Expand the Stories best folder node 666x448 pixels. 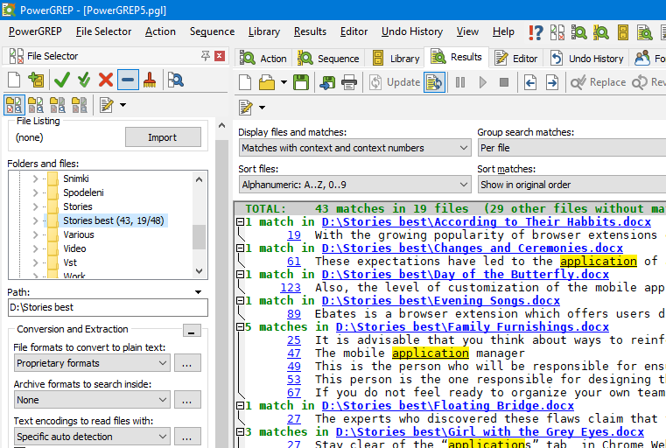click(36, 220)
